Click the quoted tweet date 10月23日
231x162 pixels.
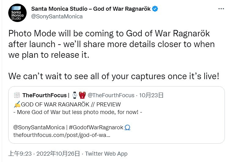pyautogui.click(x=151, y=95)
